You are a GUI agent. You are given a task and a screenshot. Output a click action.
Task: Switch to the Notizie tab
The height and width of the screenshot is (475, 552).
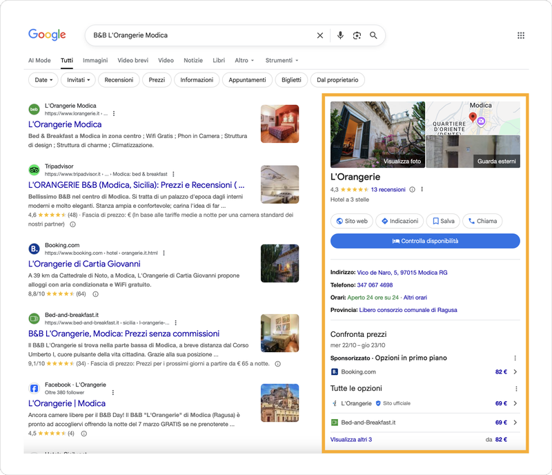coord(193,61)
